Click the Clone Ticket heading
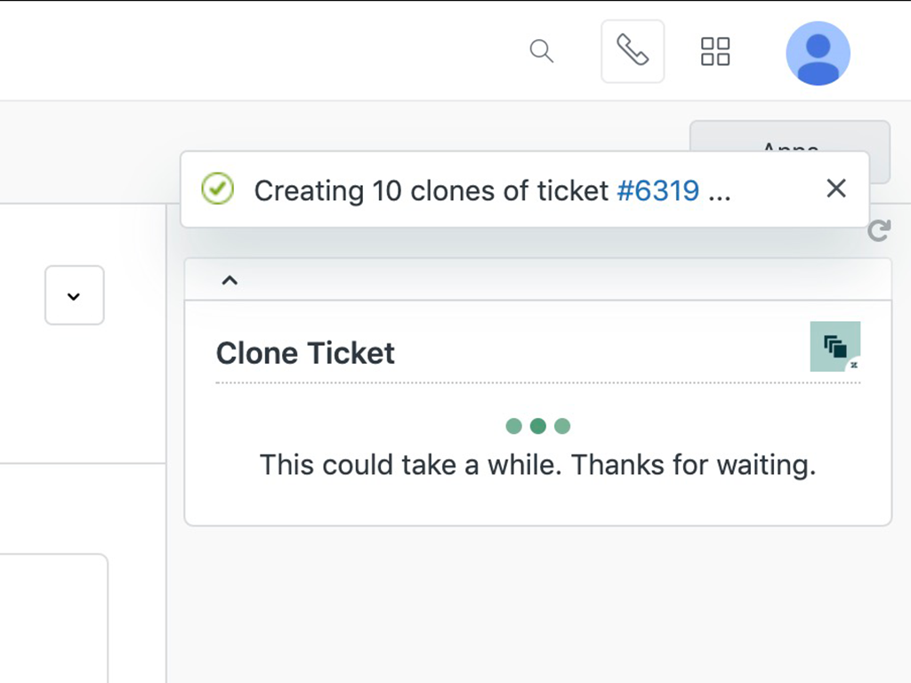 (304, 352)
